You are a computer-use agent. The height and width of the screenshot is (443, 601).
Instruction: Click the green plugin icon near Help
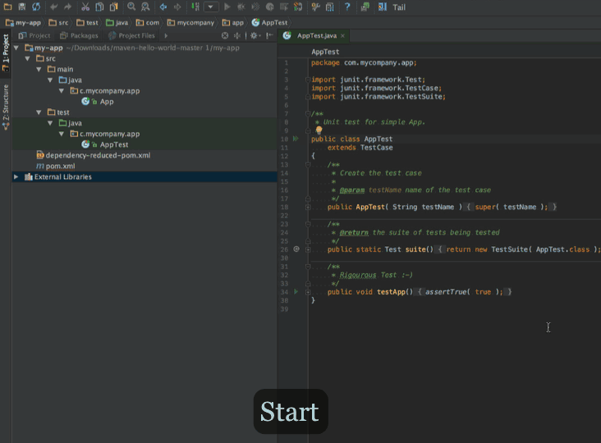click(x=365, y=7)
